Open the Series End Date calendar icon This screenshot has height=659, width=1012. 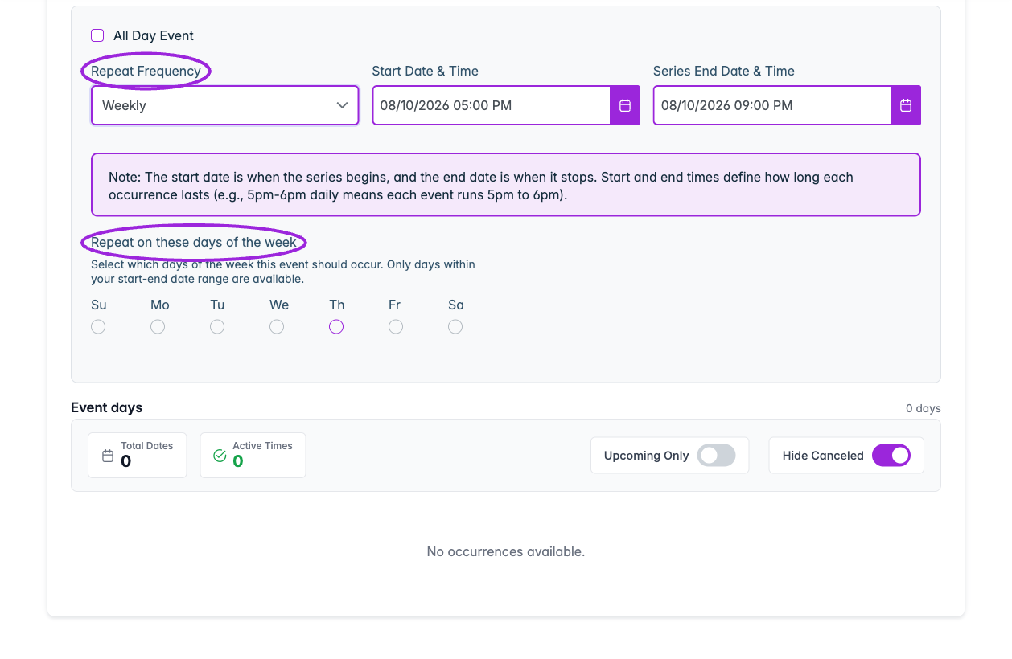coord(906,105)
